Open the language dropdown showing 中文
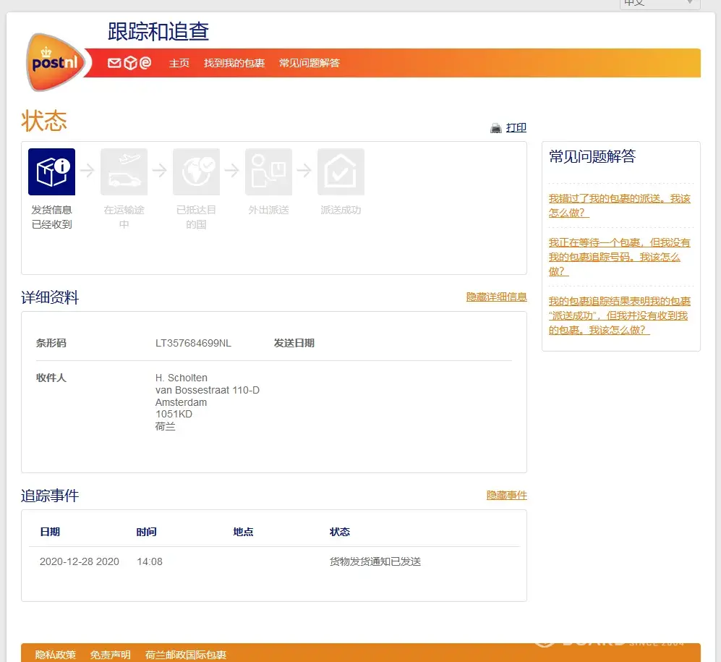This screenshot has height=662, width=721. tap(659, 3)
